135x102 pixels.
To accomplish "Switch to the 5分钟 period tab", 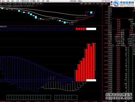I will pos(9,4).
